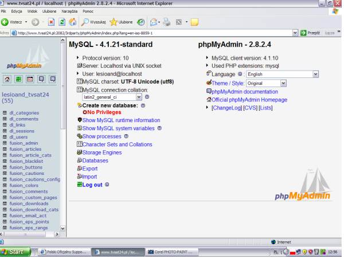Viewport: 344px width, 258px height.
Task: Click the Wyszukaj search toolbar button
Action: click(x=93, y=22)
